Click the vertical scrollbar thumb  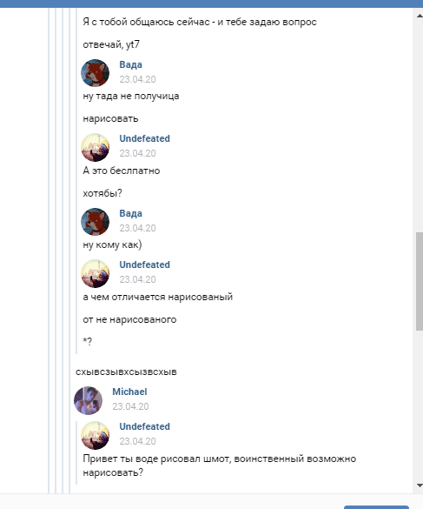(420, 281)
